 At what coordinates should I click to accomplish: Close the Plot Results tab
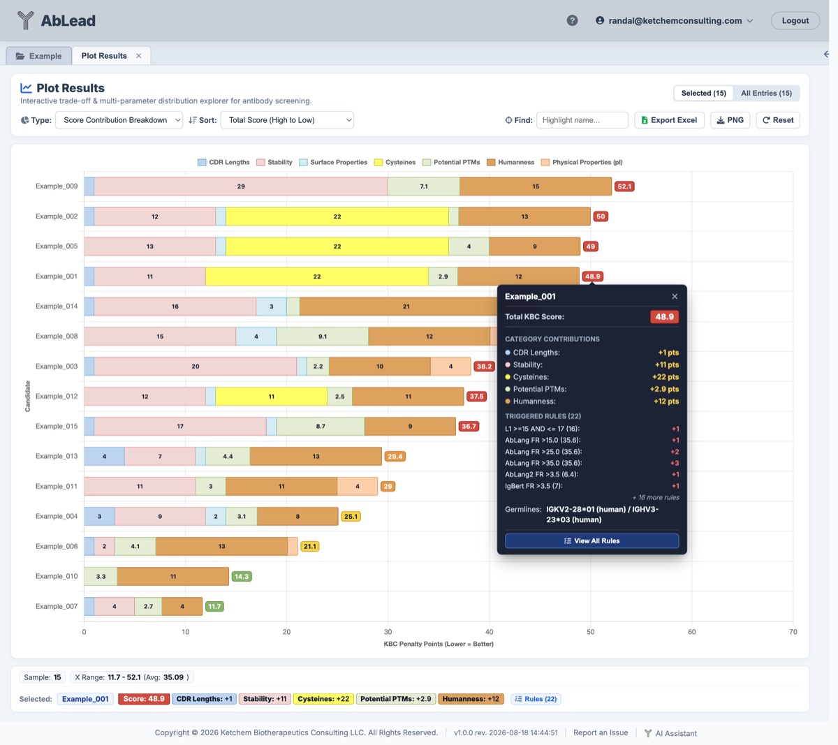138,56
